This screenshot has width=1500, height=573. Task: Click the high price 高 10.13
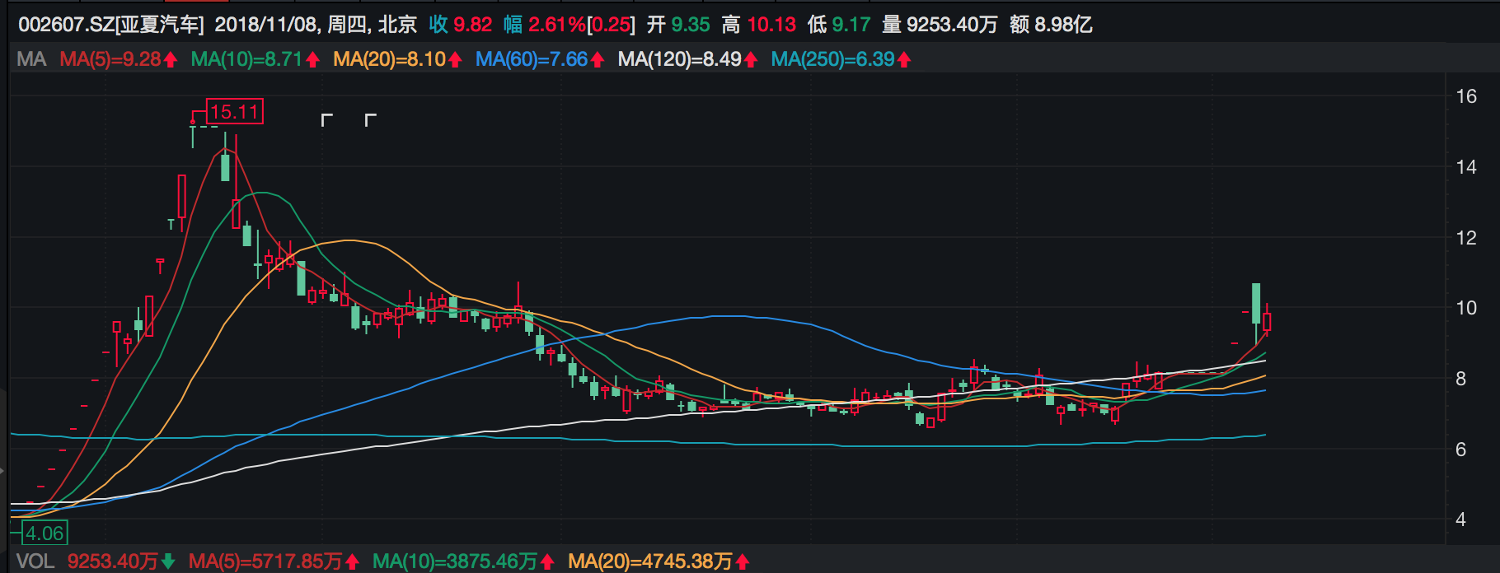(x=759, y=24)
